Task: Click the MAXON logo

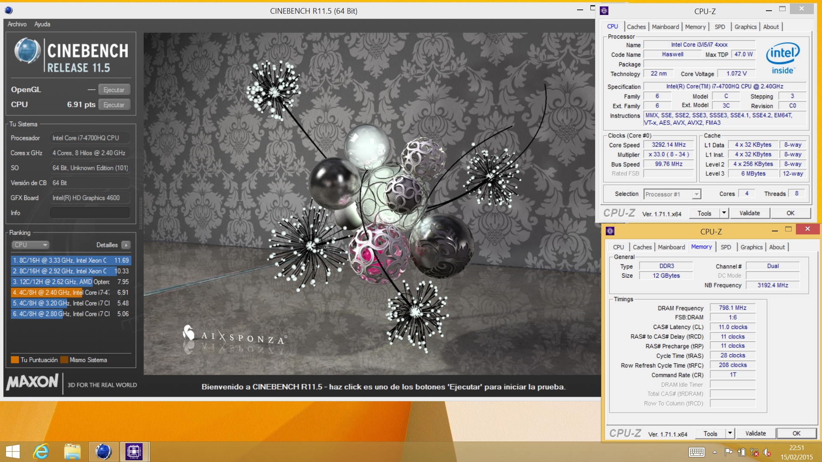Action: tap(33, 382)
